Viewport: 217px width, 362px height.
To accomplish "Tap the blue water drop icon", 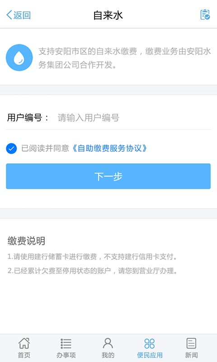I will [x=19, y=57].
